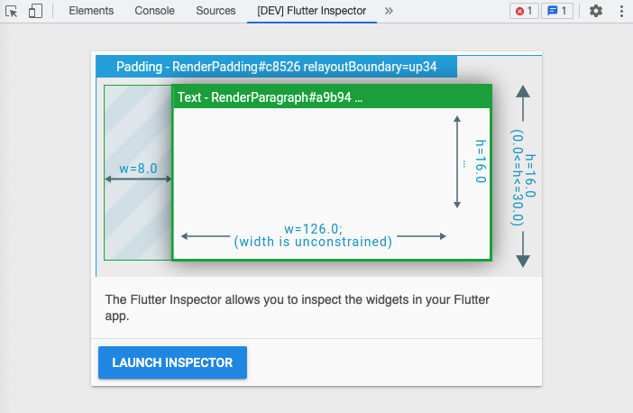Toggle the device toolbar icon

tap(35, 11)
